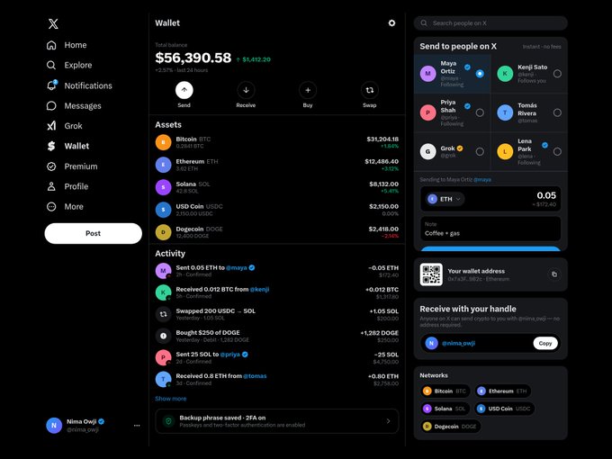The image size is (612, 459).
Task: Click Copy button for @nima_owji handle
Action: coord(545,343)
